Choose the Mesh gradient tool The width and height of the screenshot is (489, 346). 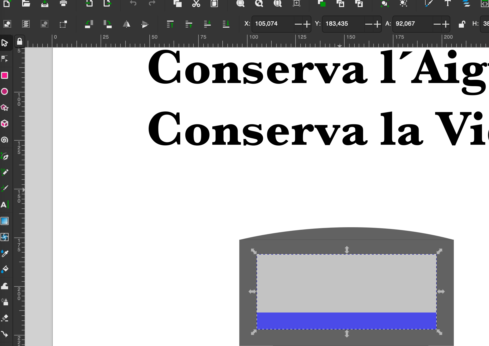[x=5, y=237]
